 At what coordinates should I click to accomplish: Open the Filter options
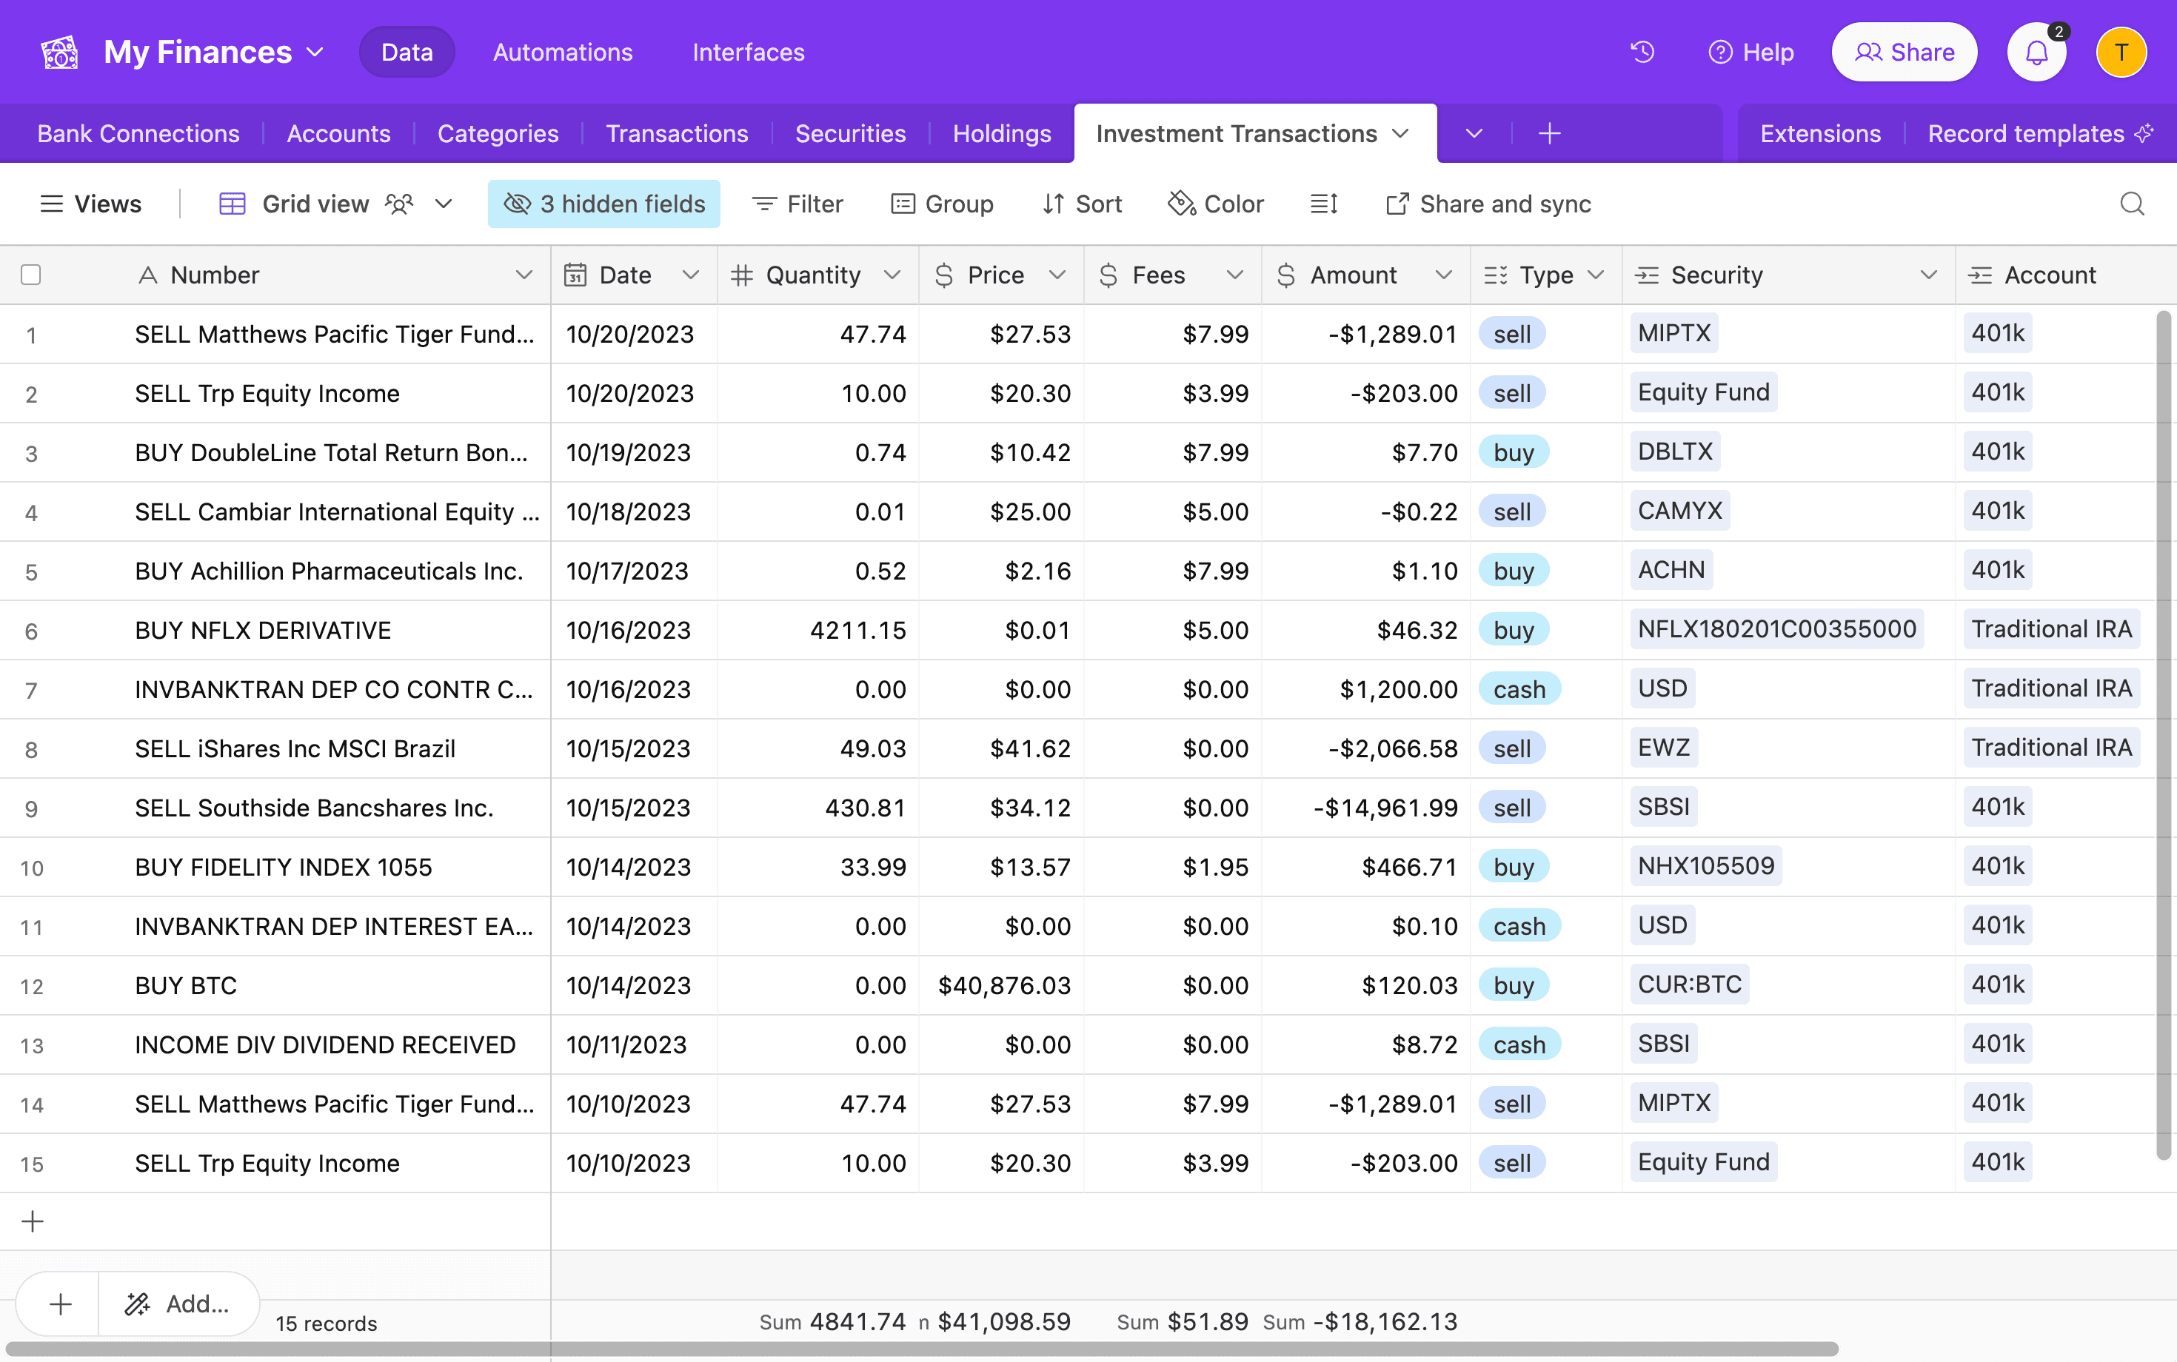(x=797, y=204)
